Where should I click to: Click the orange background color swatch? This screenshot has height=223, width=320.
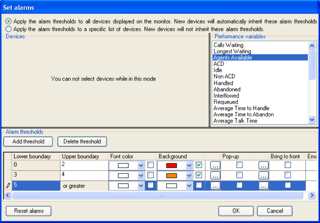(172, 176)
